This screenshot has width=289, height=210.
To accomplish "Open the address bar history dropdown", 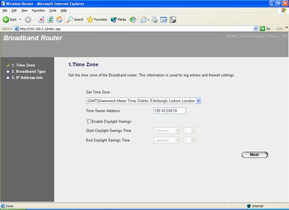I will tap(255, 29).
